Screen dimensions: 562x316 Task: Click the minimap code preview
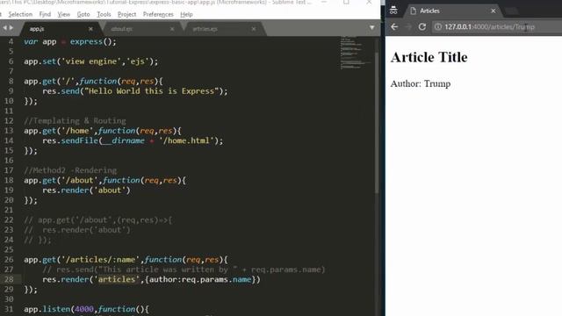355,53
